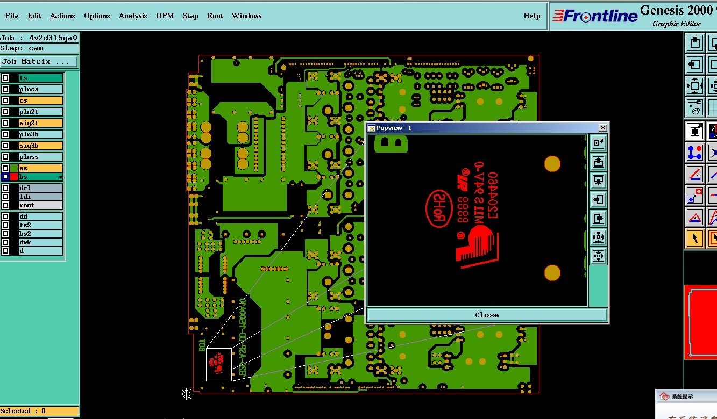Open the Options menu
The height and width of the screenshot is (419, 717).
pyautogui.click(x=97, y=16)
